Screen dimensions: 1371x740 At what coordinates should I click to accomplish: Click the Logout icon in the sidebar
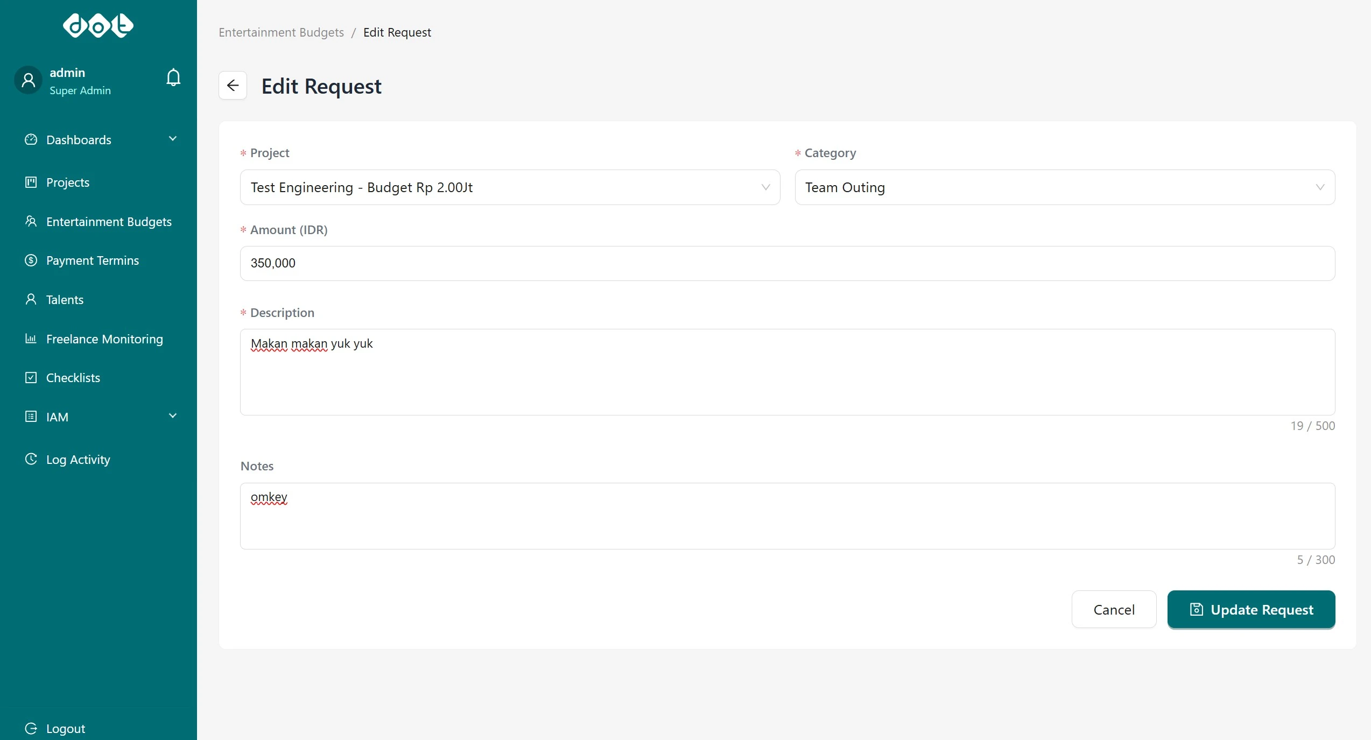pyautogui.click(x=31, y=728)
